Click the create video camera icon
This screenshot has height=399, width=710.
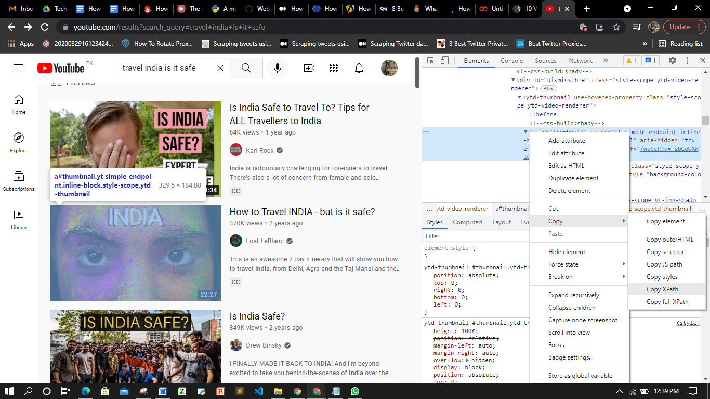pos(309,68)
